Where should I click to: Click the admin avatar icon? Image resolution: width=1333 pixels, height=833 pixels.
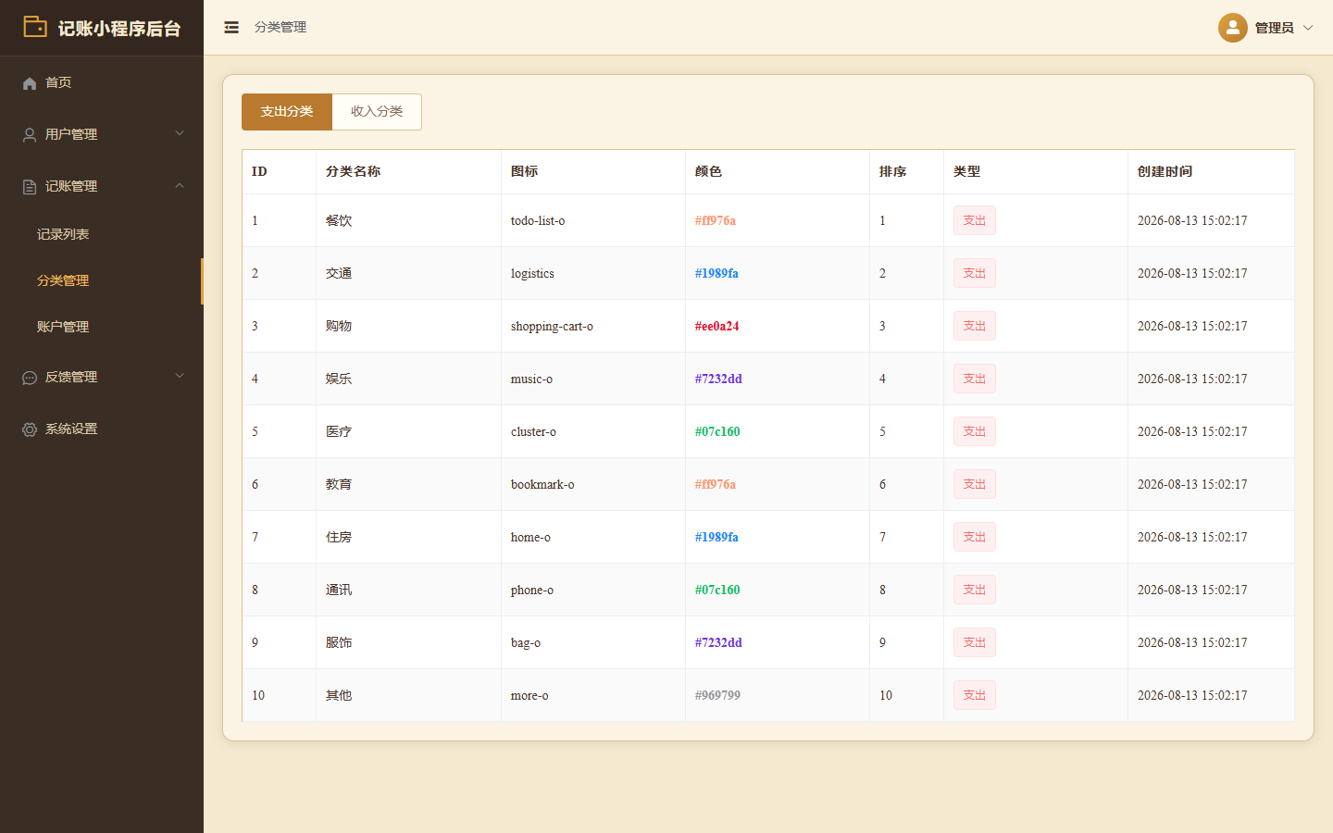click(x=1232, y=28)
